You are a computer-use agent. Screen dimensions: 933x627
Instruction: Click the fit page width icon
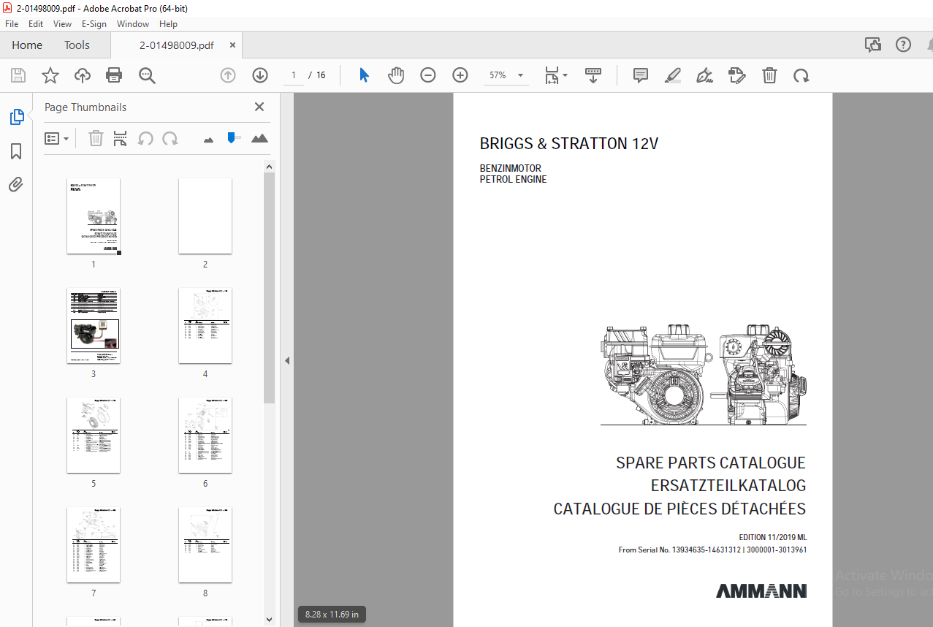click(x=552, y=75)
